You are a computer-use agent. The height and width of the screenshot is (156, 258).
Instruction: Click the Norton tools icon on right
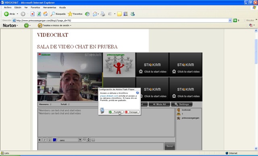[x=251, y=25]
